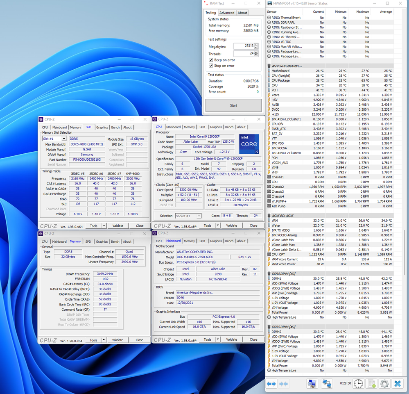
Task: Toggle the Beep on error checkbox
Action: pos(211,60)
